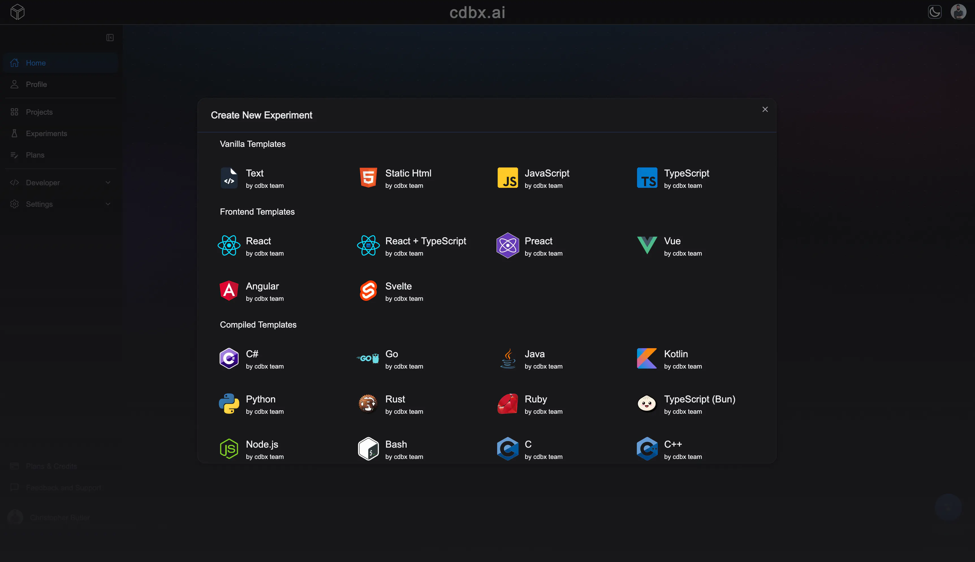Screen dimensions: 975x562
Task: Click the cdbx.ai title text
Action: point(477,12)
